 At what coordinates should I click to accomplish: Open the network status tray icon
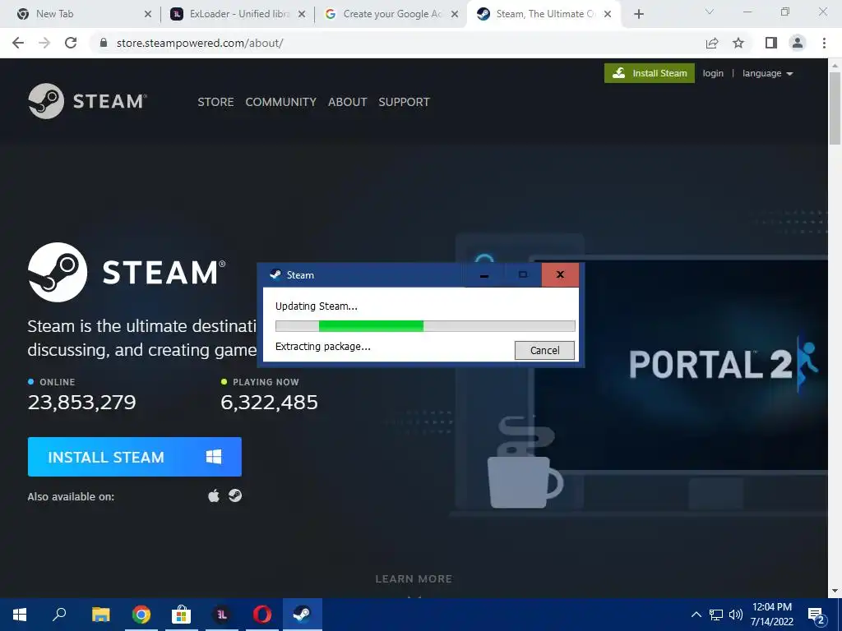pyautogui.click(x=716, y=615)
